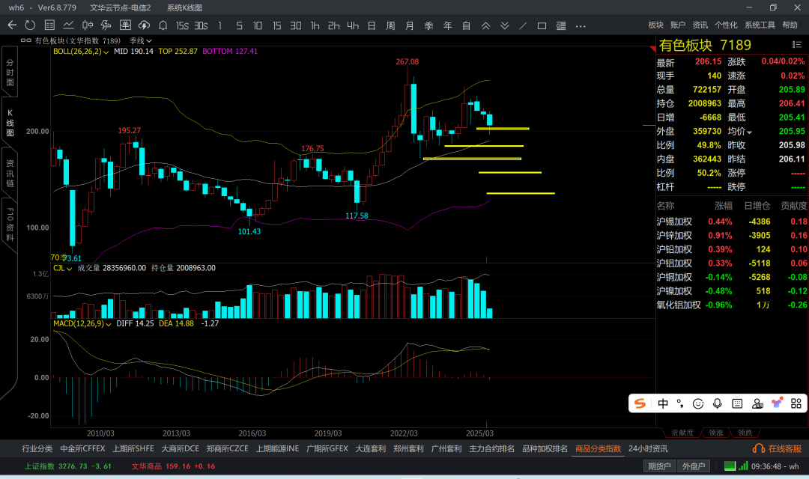Select the line drawing tool icon

tap(523, 25)
